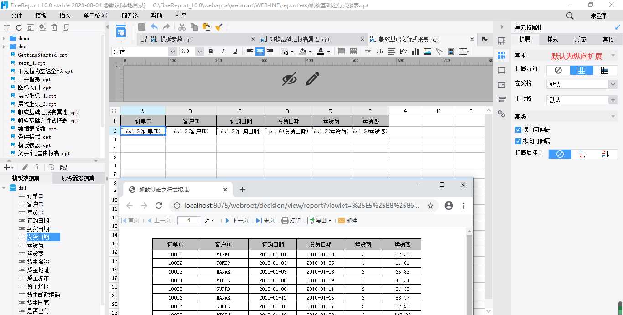Click the Save template icon
The image size is (623, 315).
142,27
